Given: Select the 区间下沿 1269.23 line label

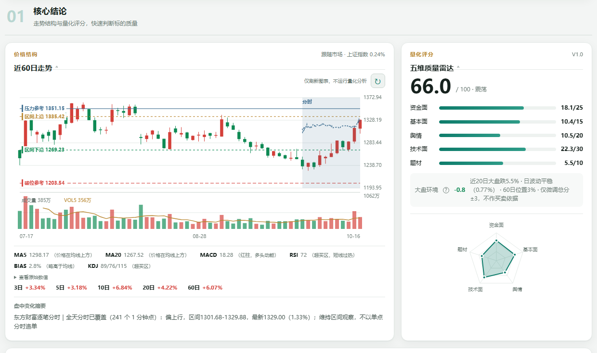Looking at the screenshot, I should click(x=44, y=150).
